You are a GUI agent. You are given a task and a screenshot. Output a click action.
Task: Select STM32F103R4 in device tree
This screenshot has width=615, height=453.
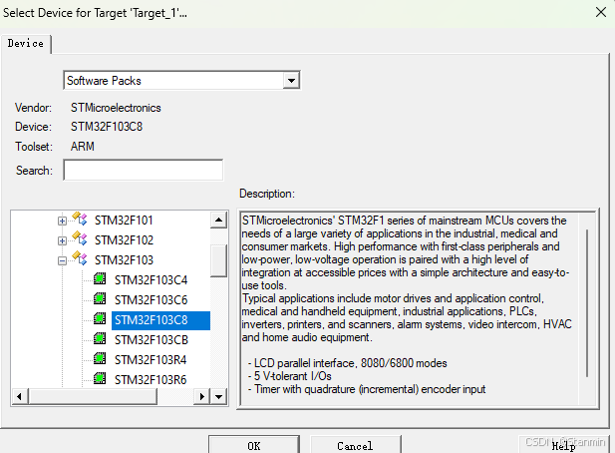151,360
